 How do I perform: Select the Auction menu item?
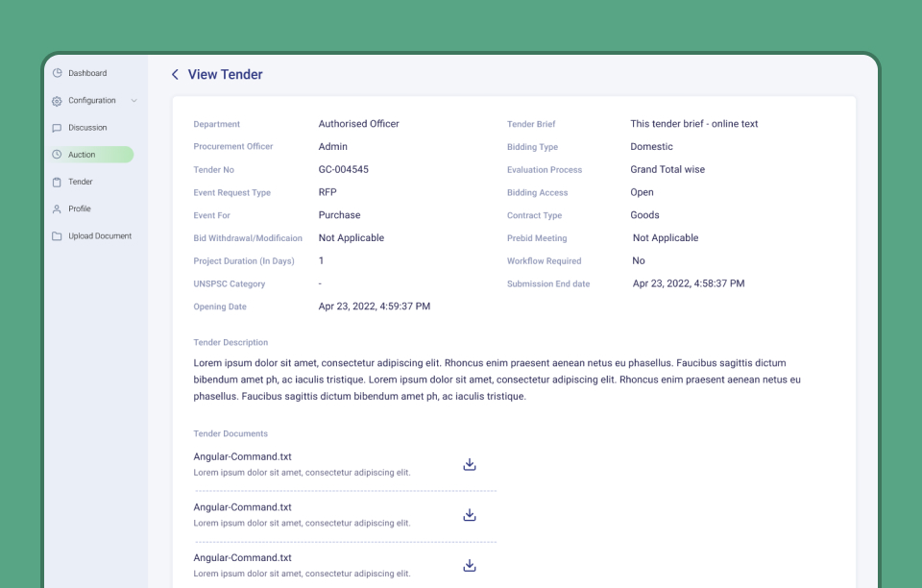click(92, 155)
